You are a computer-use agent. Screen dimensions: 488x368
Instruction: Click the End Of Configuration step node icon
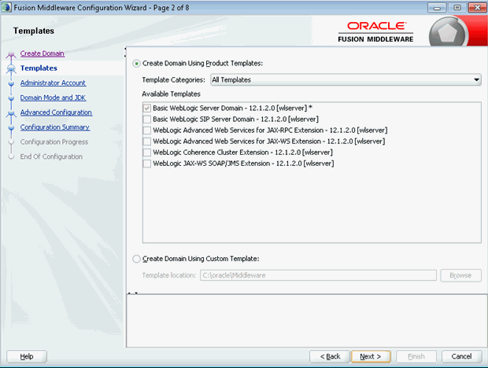[x=12, y=156]
